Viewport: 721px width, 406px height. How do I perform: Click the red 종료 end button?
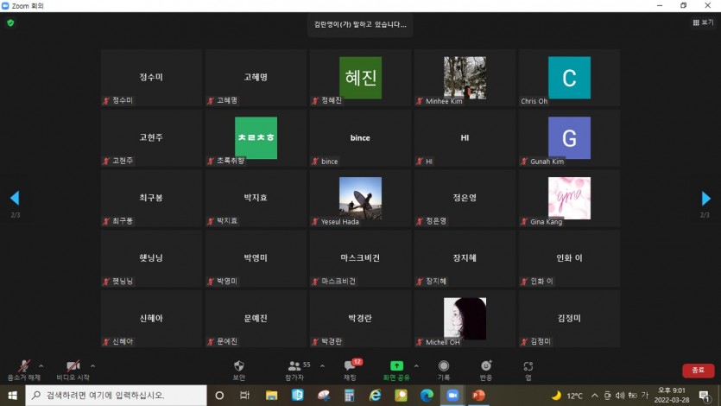click(698, 370)
